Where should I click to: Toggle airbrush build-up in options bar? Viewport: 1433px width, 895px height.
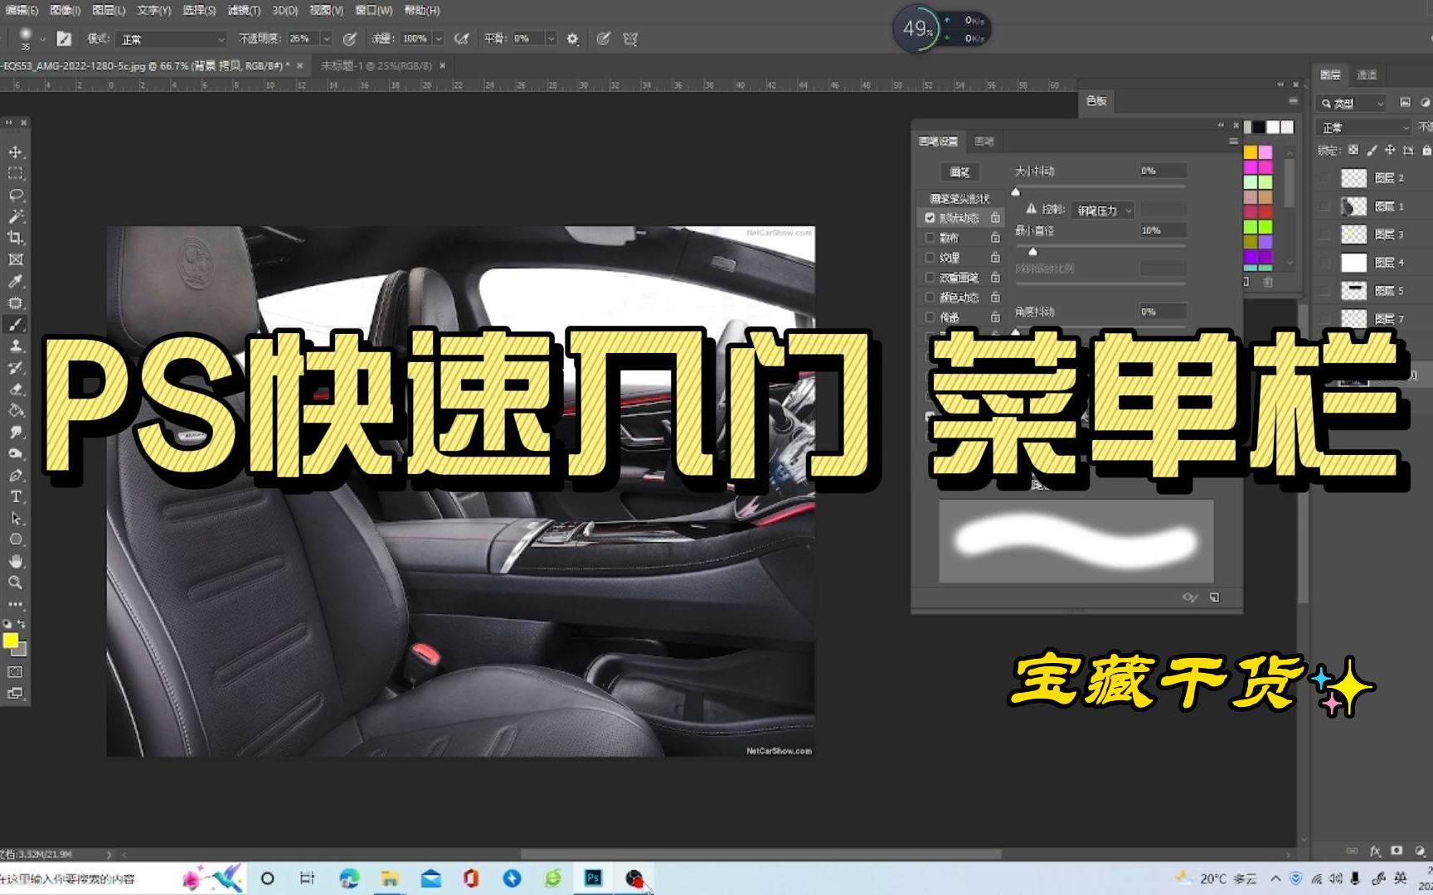(462, 38)
